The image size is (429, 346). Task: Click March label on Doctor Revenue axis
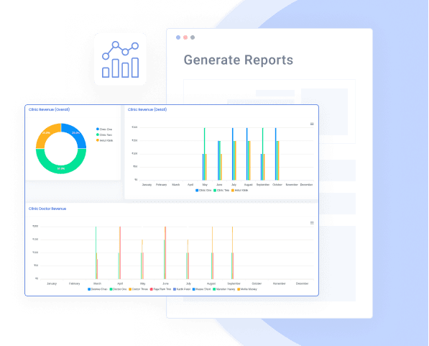97,283
